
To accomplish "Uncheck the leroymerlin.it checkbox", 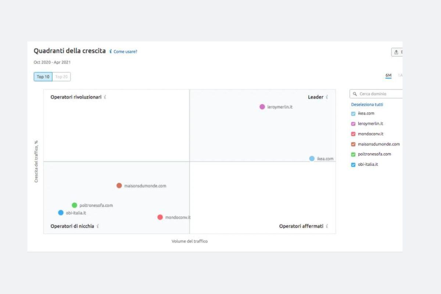I will (x=354, y=124).
